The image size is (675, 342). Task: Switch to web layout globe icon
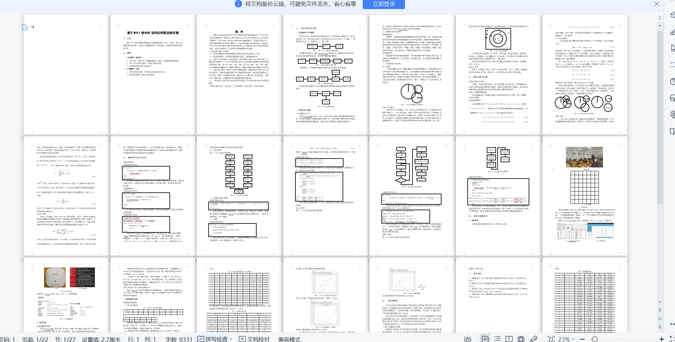pos(521,339)
